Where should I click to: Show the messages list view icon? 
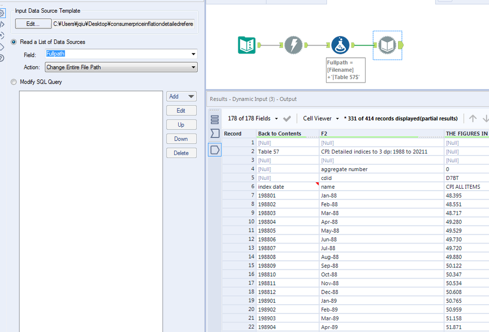click(x=214, y=120)
